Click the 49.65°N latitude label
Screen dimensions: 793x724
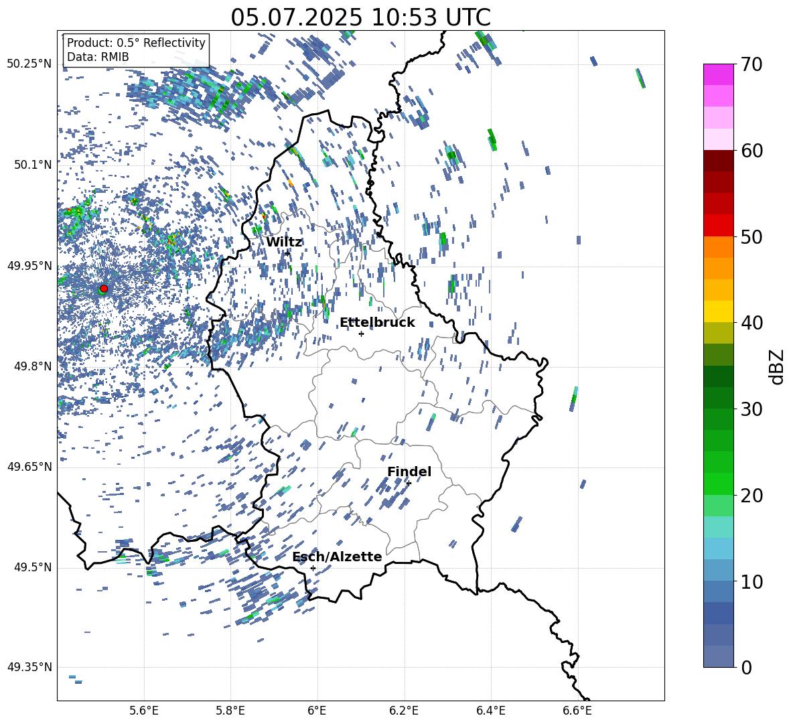coord(29,467)
